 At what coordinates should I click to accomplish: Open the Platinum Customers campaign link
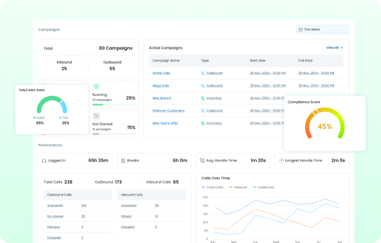[169, 111]
